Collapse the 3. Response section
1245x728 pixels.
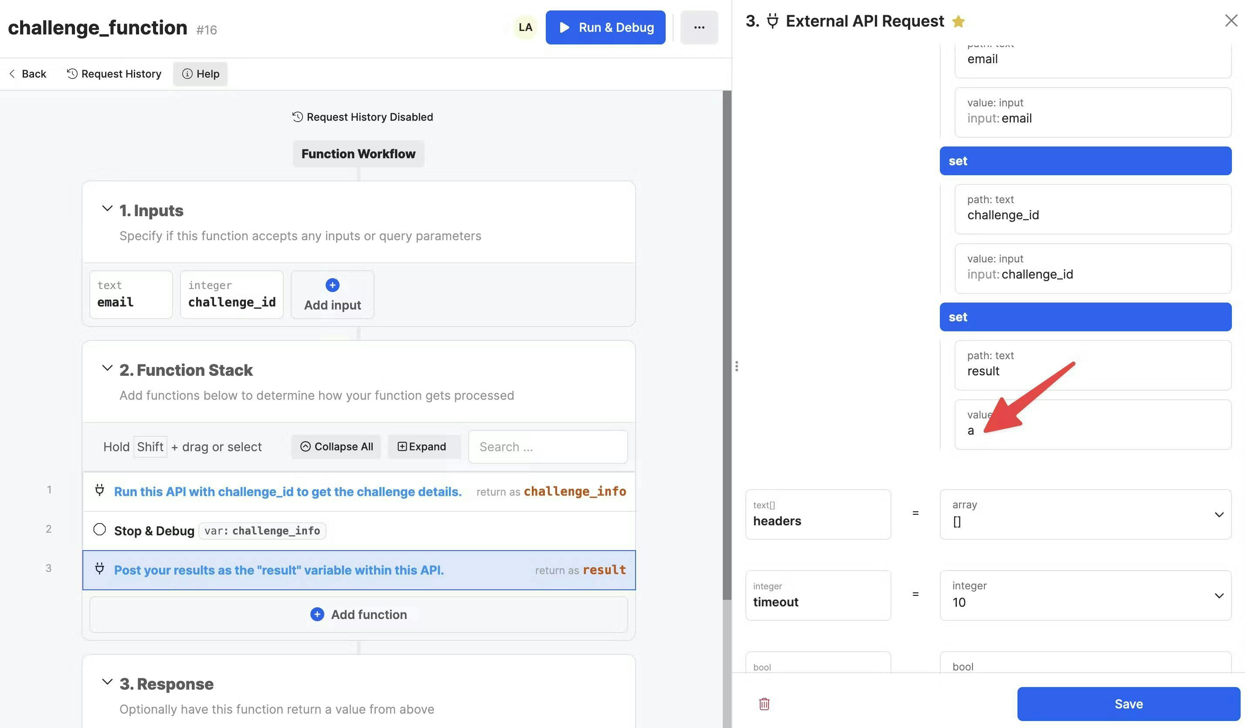[x=107, y=682]
